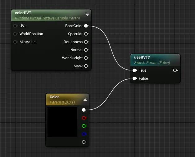The width and height of the screenshot is (195, 157).
Task: Click the BaseColor output pin
Action: (86, 26)
